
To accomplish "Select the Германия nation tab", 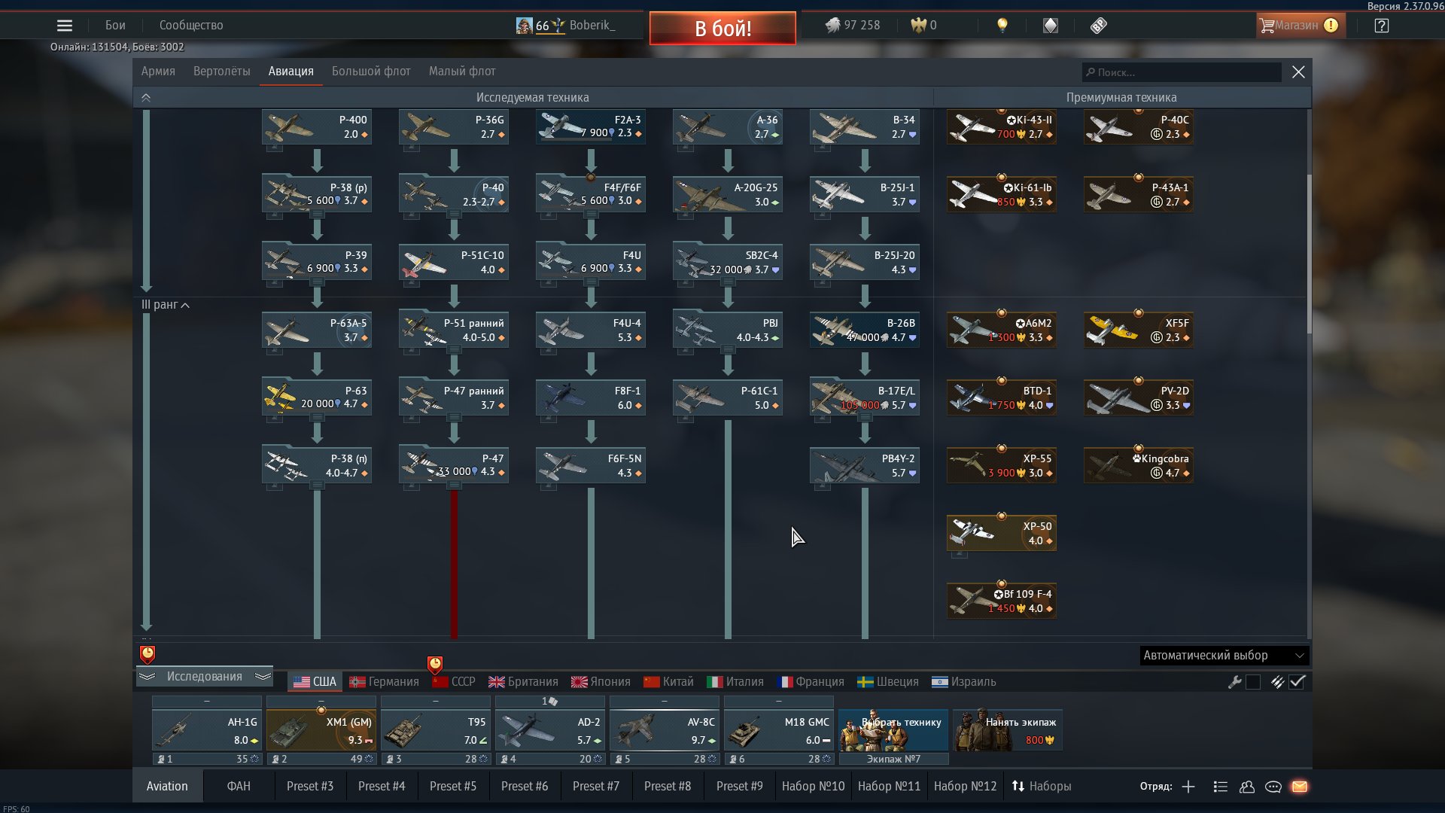I will pos(384,682).
